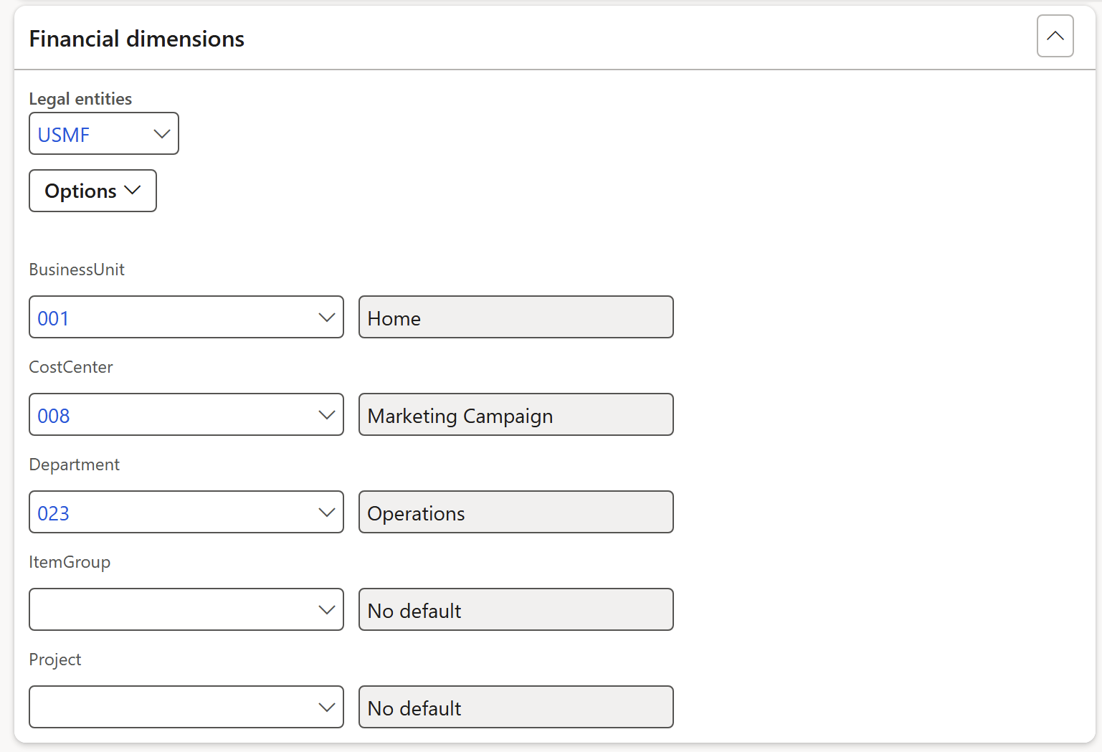Click the Financial dimensions header title
Viewport: 1102px width, 752px height.
(136, 39)
